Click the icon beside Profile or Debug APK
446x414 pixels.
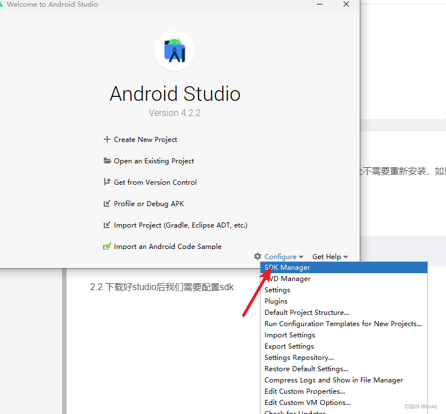(x=107, y=203)
